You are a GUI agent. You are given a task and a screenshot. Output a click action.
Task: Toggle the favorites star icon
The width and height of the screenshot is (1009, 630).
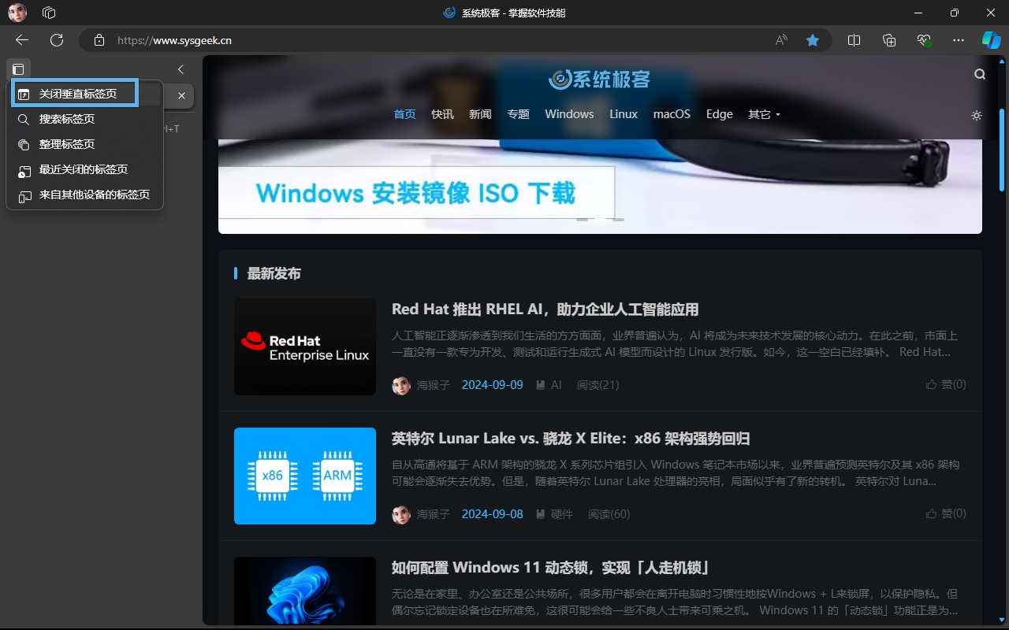(x=813, y=40)
